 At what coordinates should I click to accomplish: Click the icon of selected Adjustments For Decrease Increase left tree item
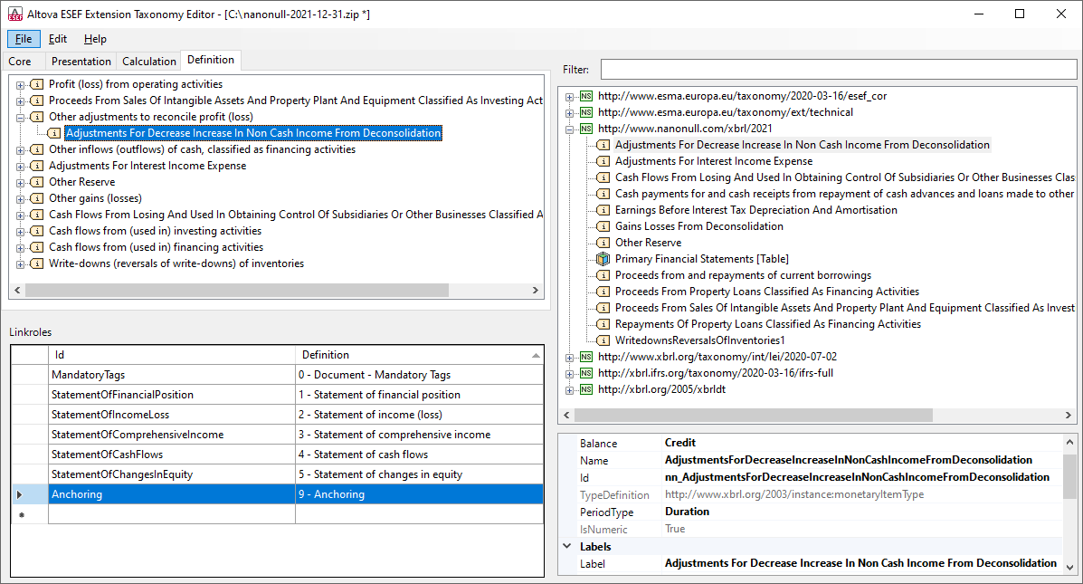click(54, 133)
